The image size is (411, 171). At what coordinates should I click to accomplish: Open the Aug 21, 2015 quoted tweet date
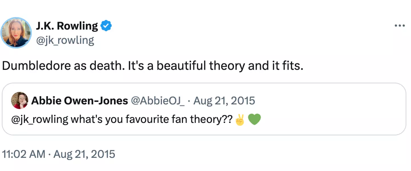point(224,100)
